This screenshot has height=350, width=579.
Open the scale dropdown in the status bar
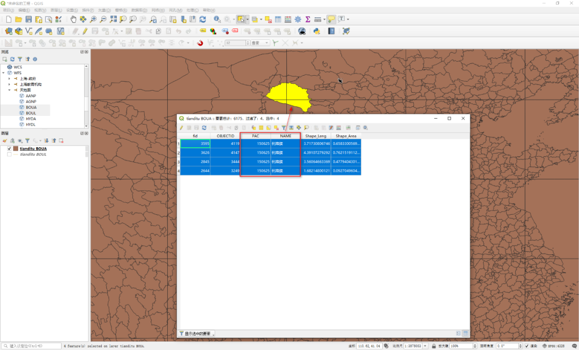pos(425,346)
